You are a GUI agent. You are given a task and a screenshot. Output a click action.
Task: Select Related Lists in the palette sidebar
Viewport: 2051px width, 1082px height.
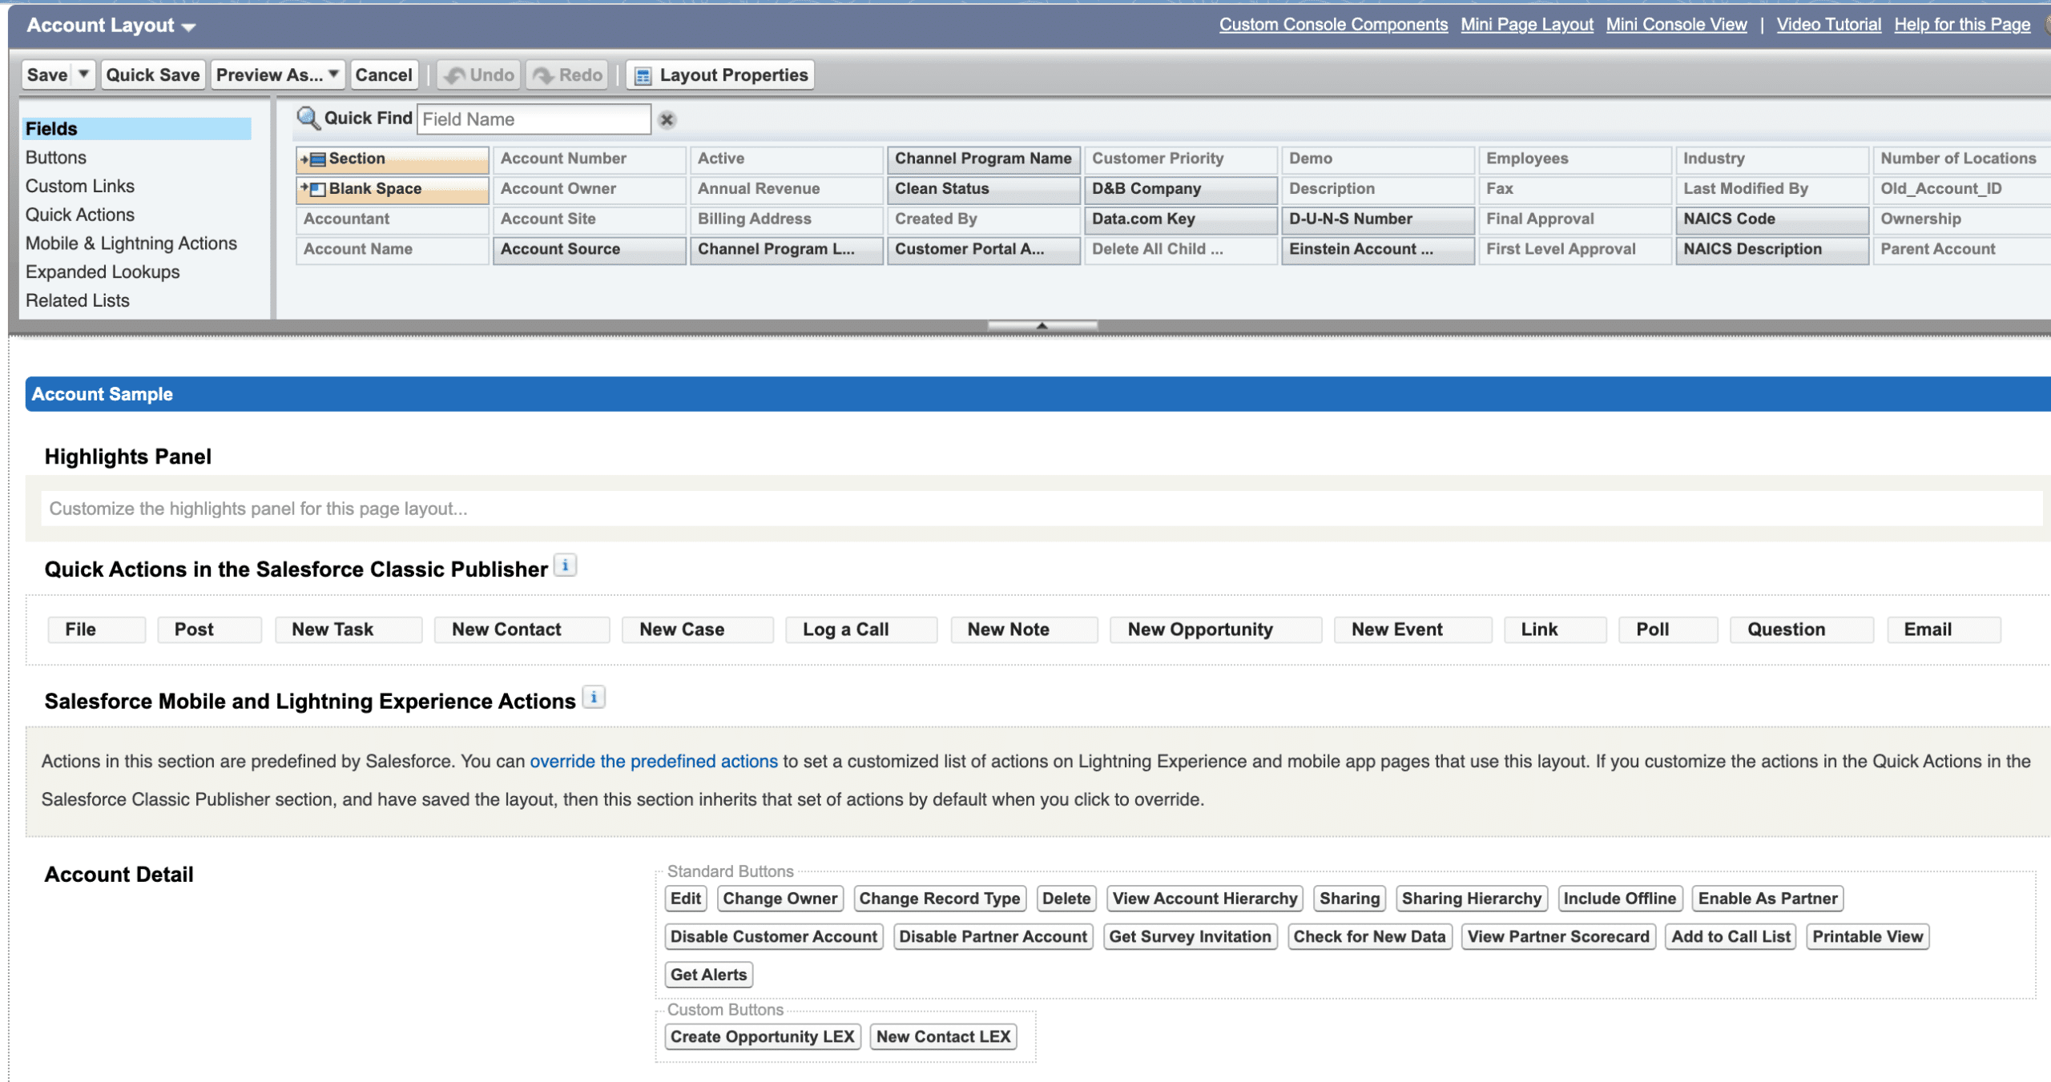78,300
